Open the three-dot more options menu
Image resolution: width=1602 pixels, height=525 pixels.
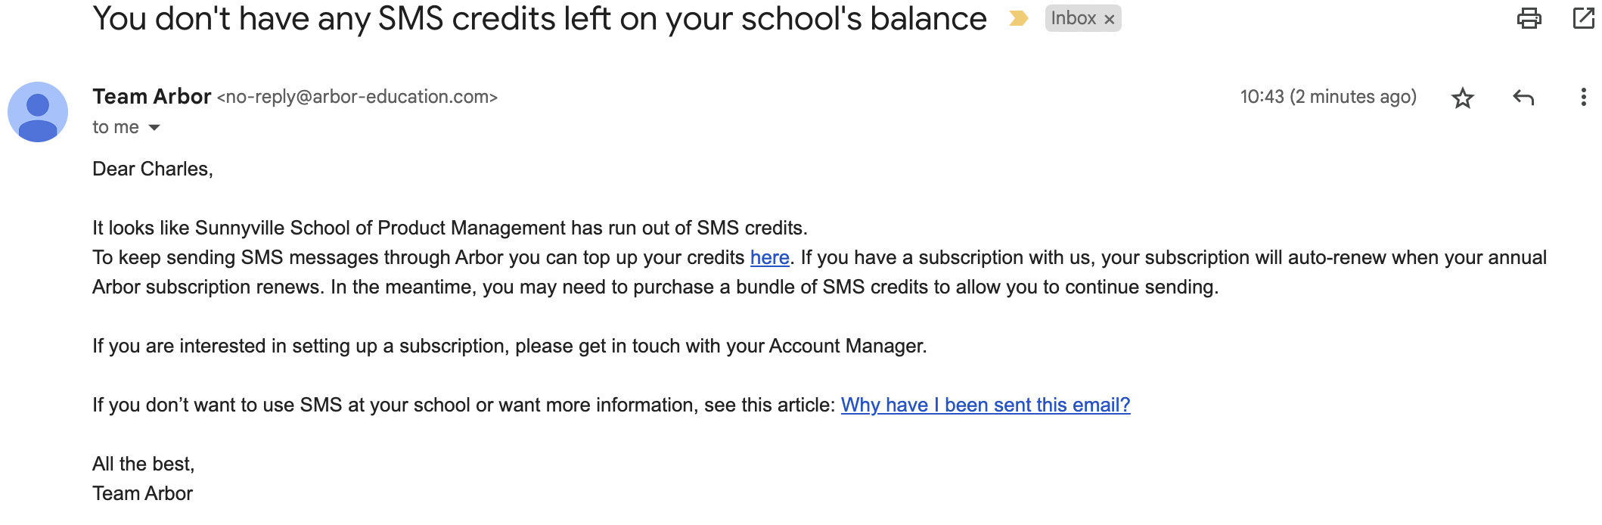tap(1583, 98)
